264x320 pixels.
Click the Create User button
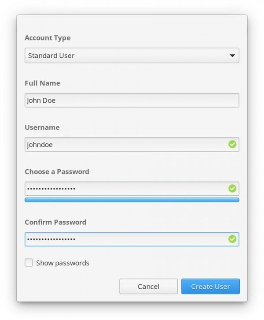210,287
